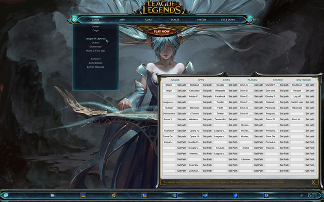Screen dimensions: 324x202
Task: Edit the Drive C name field
Action: [246, 85]
